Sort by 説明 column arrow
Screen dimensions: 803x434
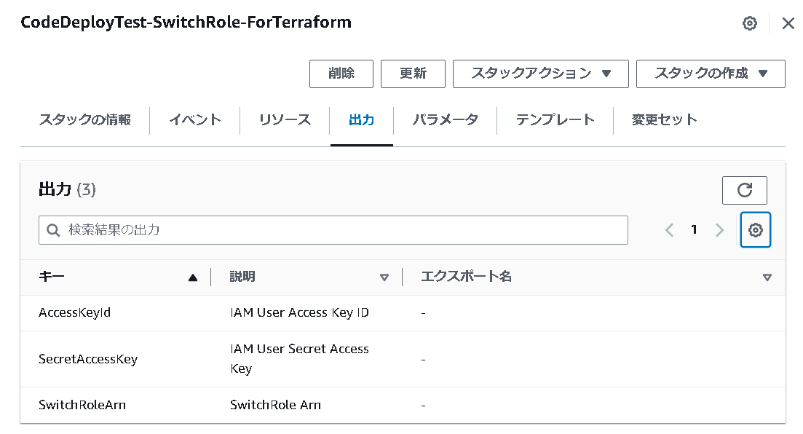[x=384, y=277]
